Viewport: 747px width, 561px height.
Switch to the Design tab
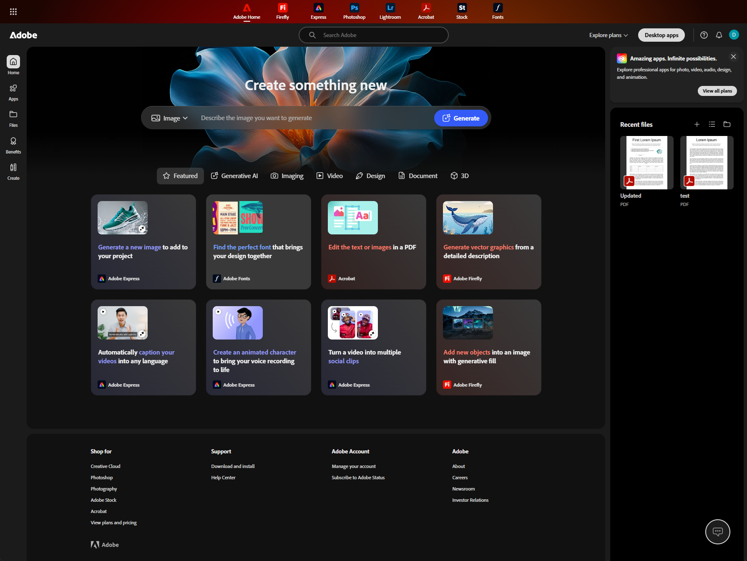(370, 176)
